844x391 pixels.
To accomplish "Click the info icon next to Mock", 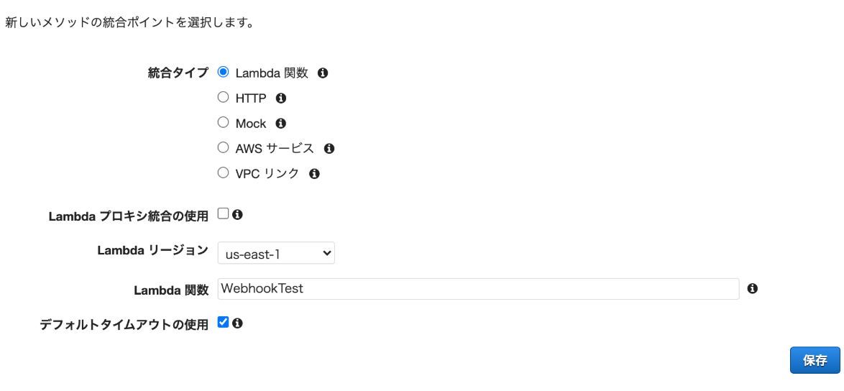I will coord(280,123).
